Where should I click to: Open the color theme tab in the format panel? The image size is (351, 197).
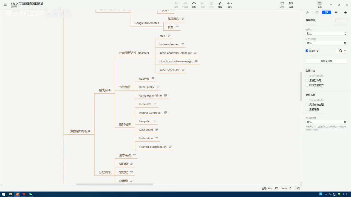345,12
